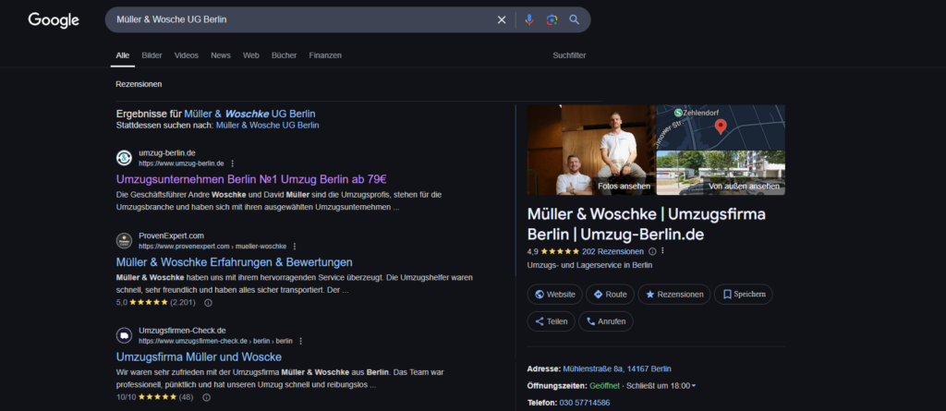Screen dimensions: 946x411
Task: Open Umzugsfirma Müller und Woscke result
Action: 199,357
